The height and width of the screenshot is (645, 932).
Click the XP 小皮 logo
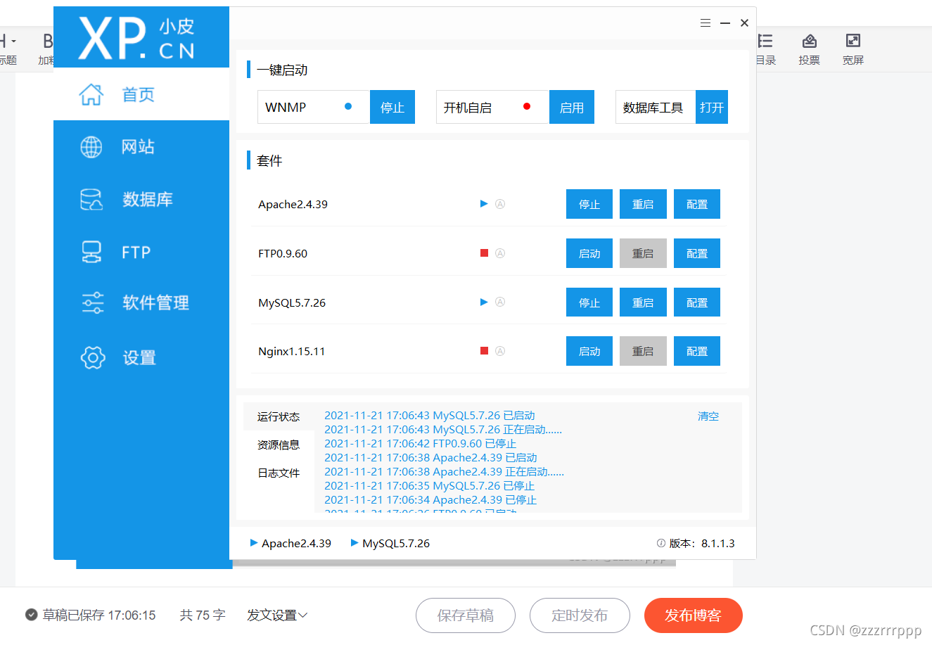coord(137,38)
